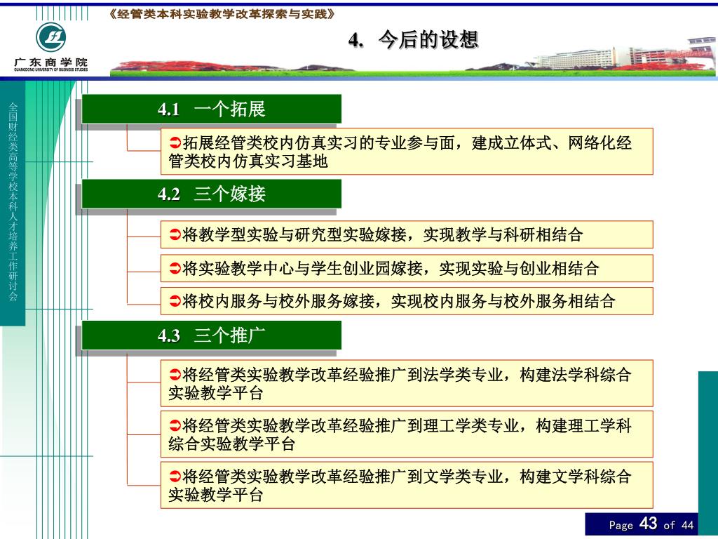This screenshot has width=718, height=539.
Task: Click red bullet in the 法学类专业 box
Action: [175, 375]
